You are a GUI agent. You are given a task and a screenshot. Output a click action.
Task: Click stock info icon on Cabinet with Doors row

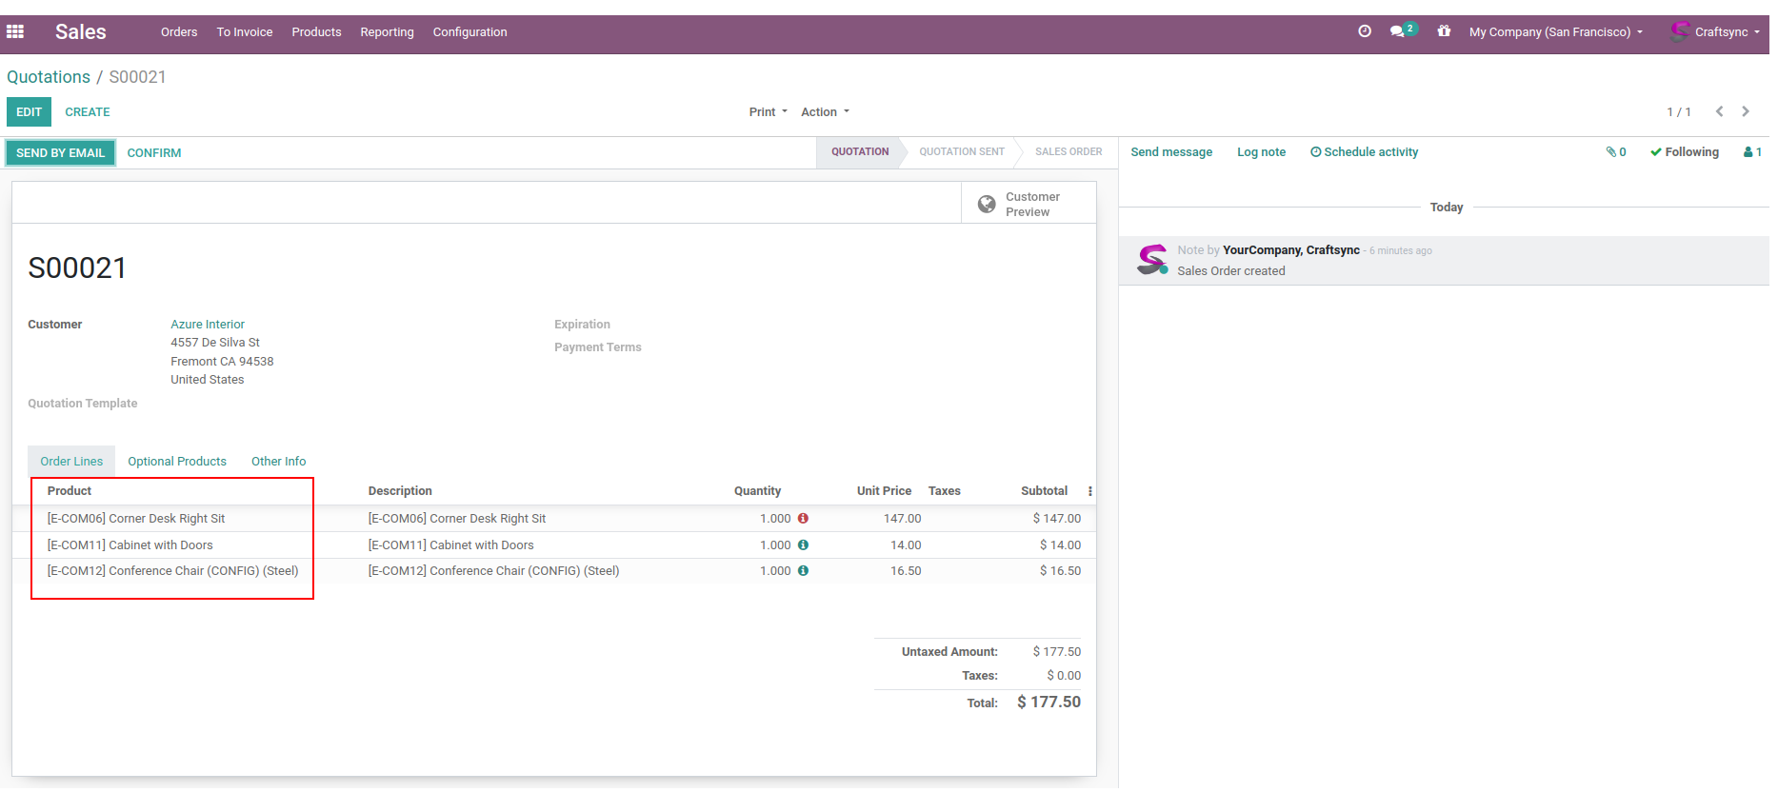pos(803,545)
